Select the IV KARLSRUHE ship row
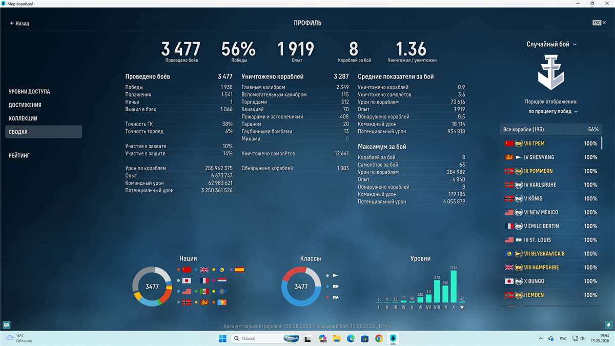 click(x=551, y=185)
